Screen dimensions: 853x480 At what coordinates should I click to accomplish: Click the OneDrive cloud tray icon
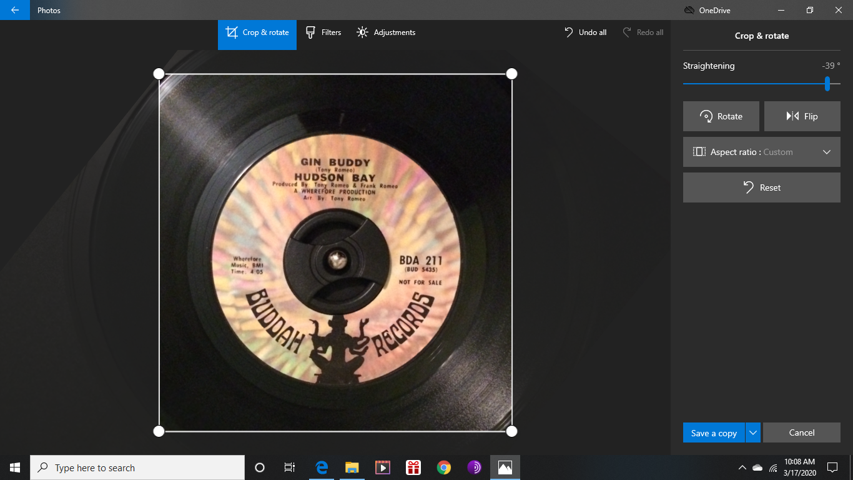click(757, 467)
